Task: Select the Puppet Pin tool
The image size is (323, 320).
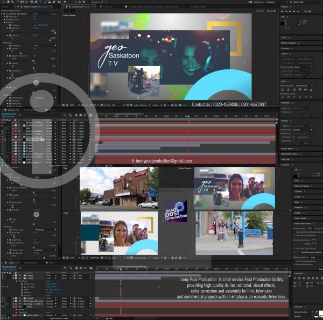Action: [x=65, y=2]
